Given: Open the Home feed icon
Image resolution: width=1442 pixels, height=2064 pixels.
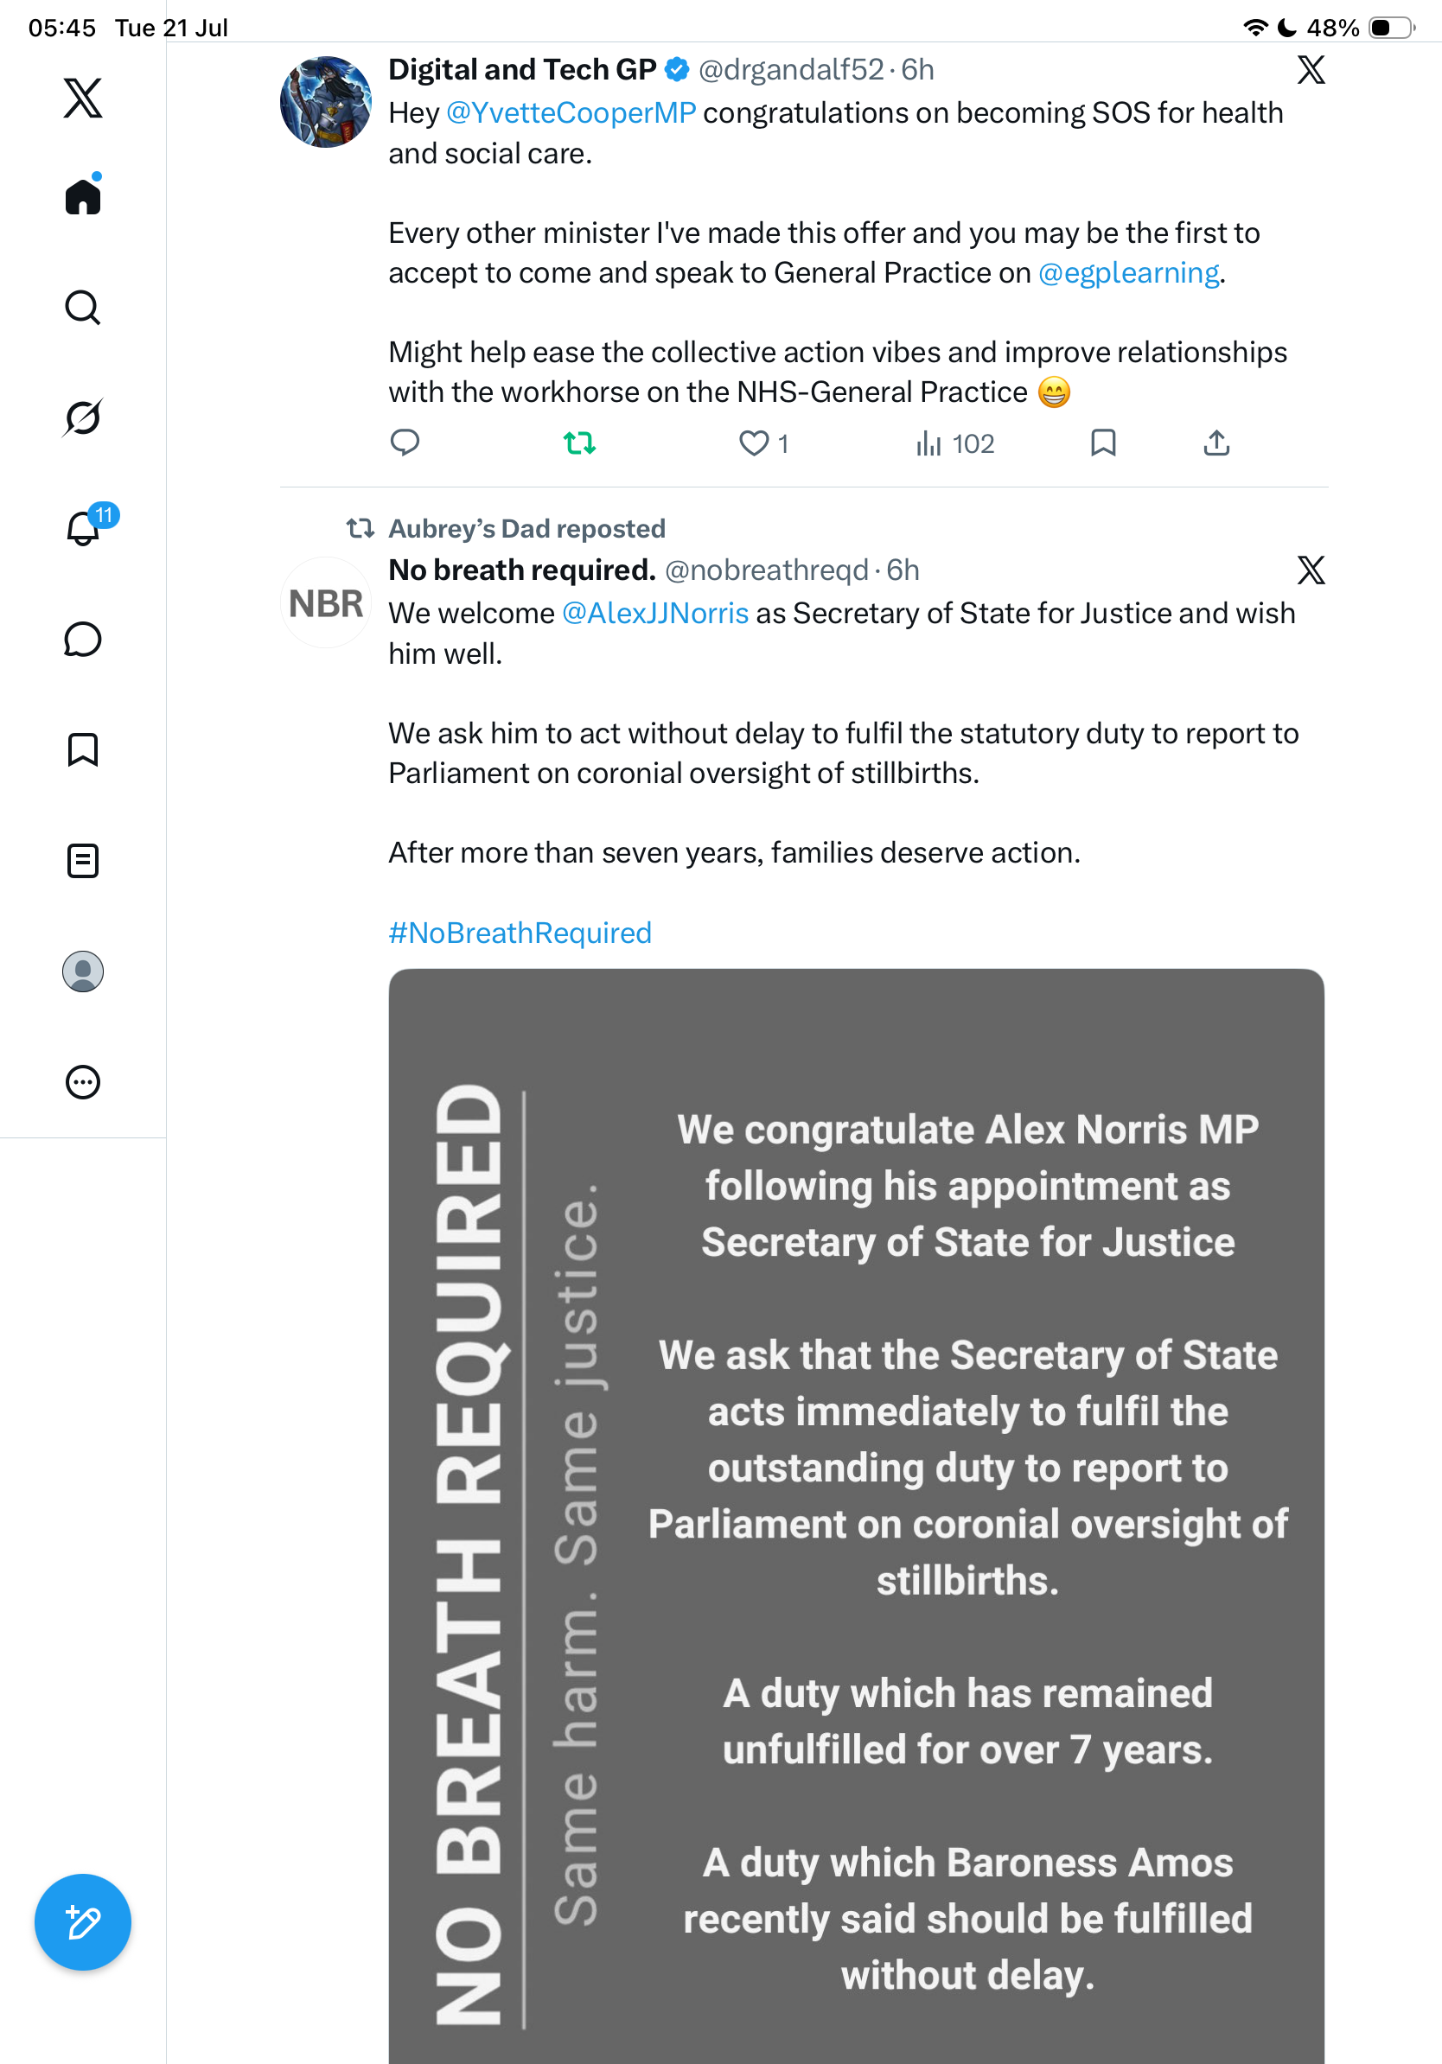Looking at the screenshot, I should tap(83, 195).
